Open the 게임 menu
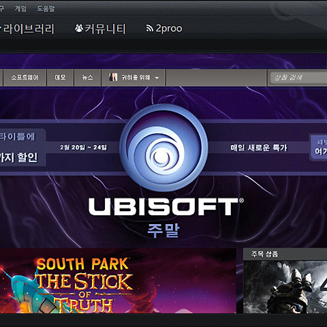 point(20,9)
